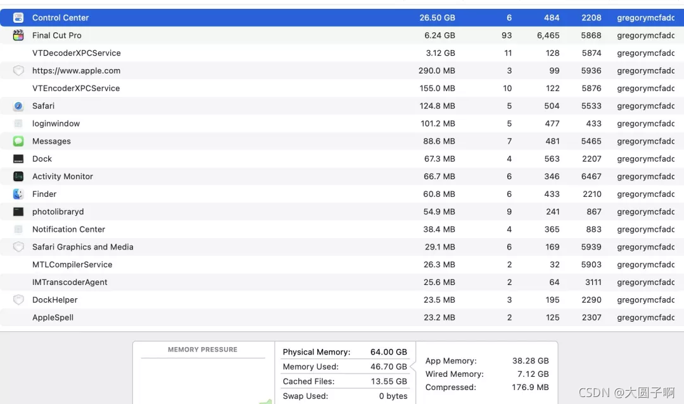Click PID 2208 in Control Center row
Image resolution: width=684 pixels, height=404 pixels.
point(591,18)
